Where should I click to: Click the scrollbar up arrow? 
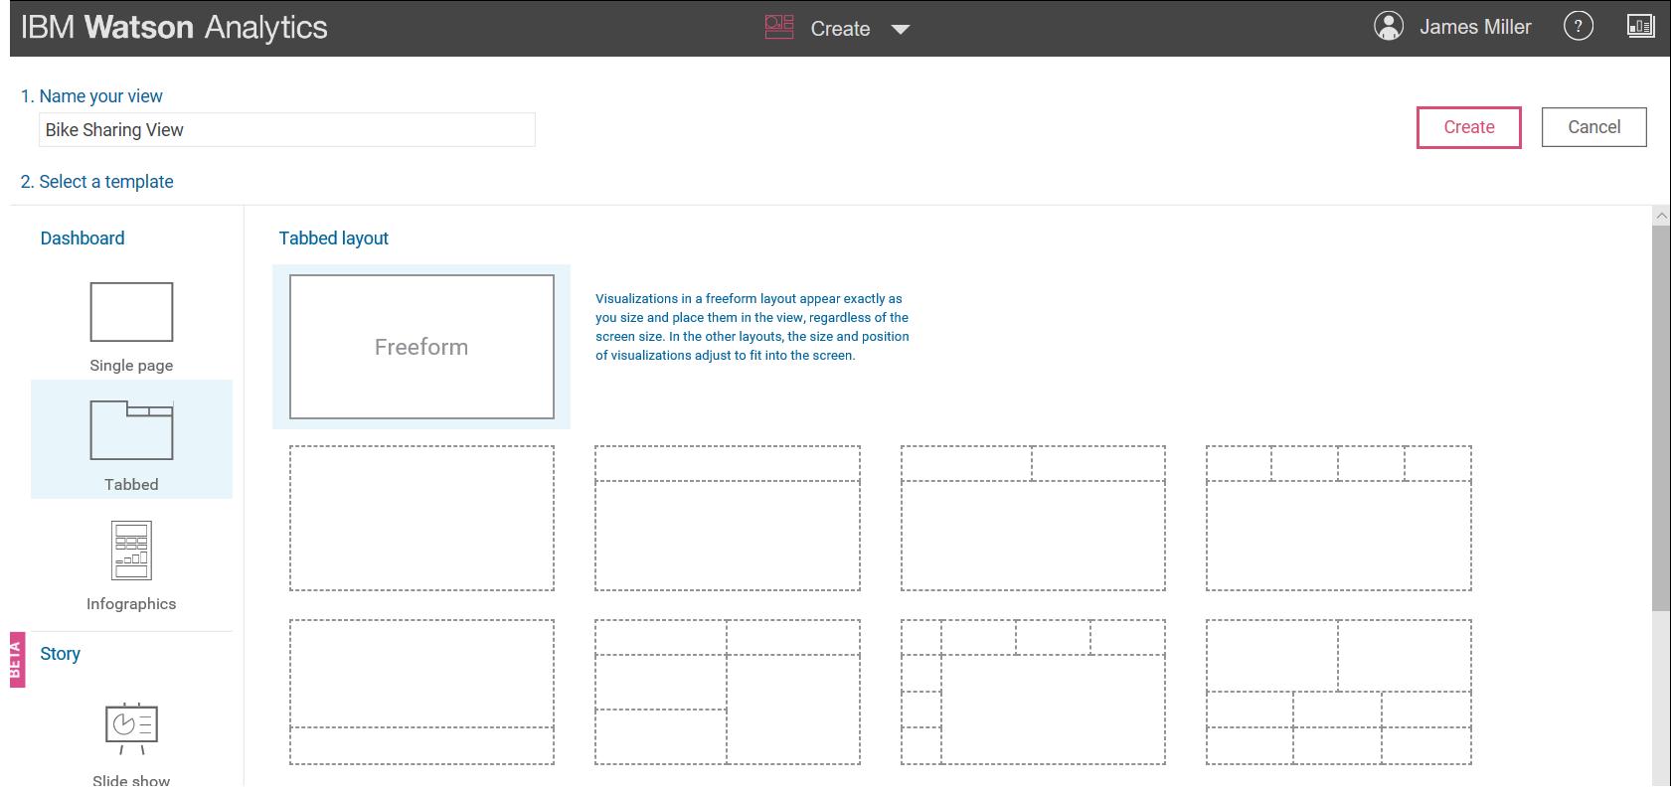tap(1661, 216)
